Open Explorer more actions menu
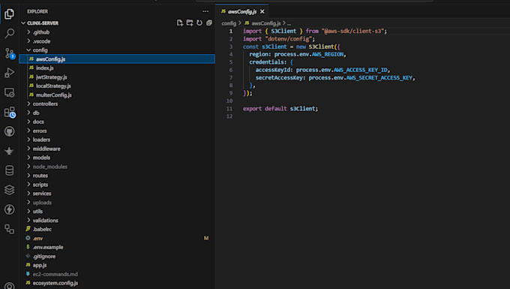Screen dimensions: 510x289 205,11
